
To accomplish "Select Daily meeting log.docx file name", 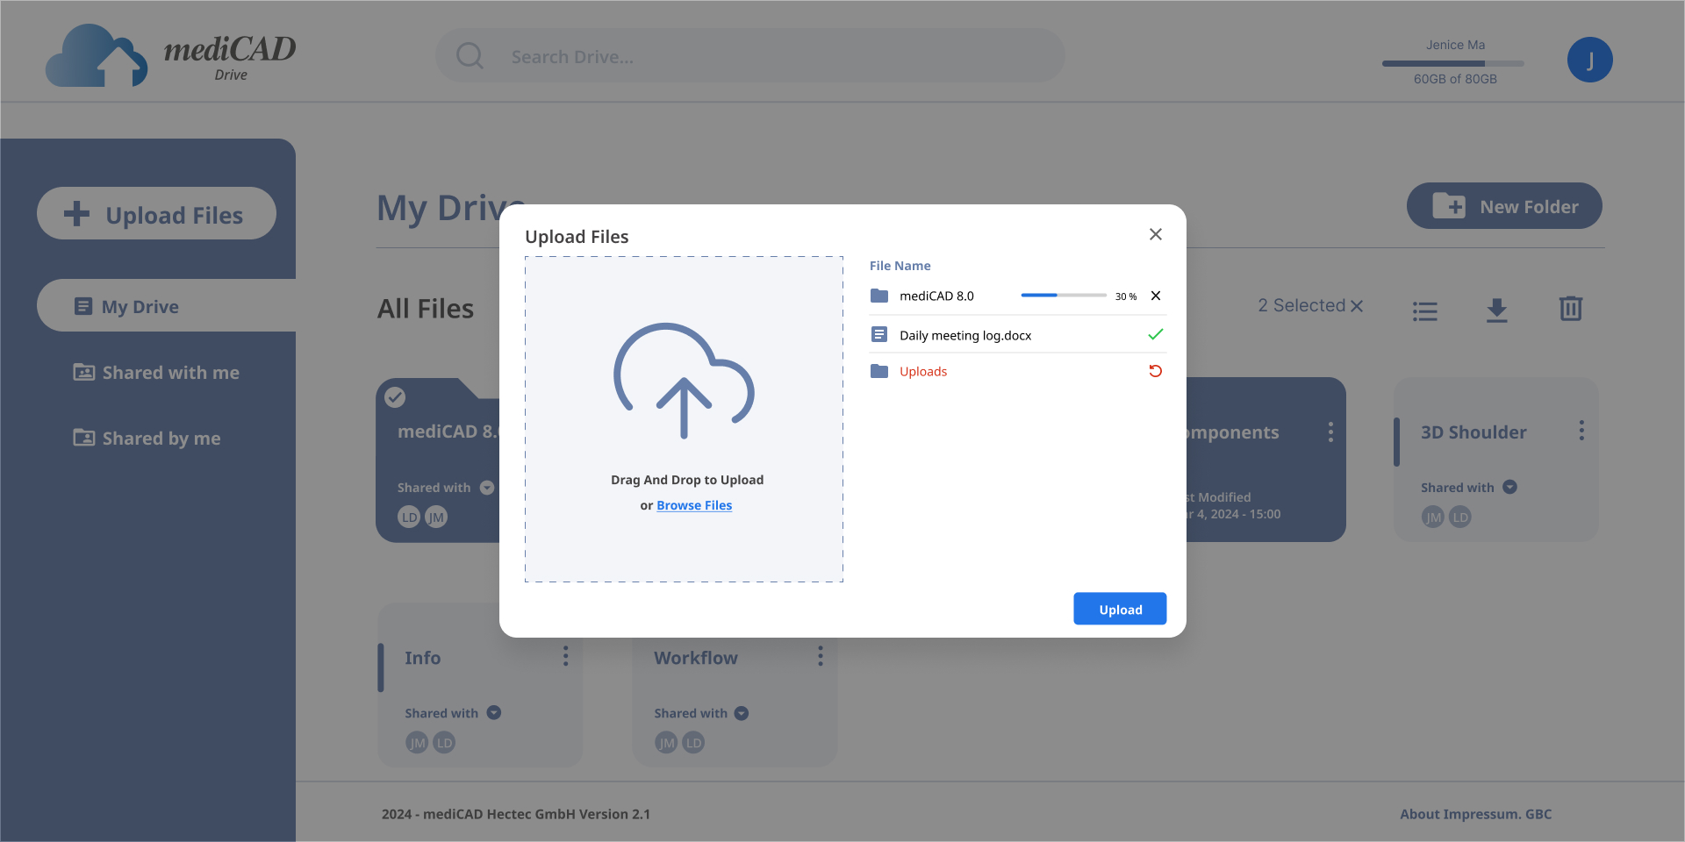I will [x=965, y=335].
